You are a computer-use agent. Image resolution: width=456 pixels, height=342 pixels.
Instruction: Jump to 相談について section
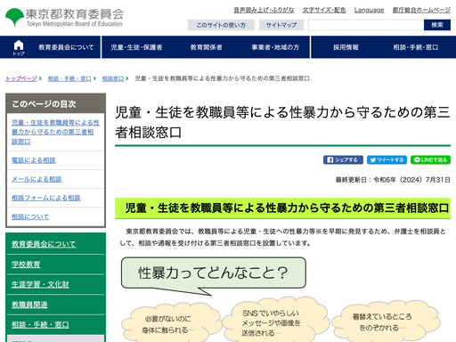(x=30, y=216)
